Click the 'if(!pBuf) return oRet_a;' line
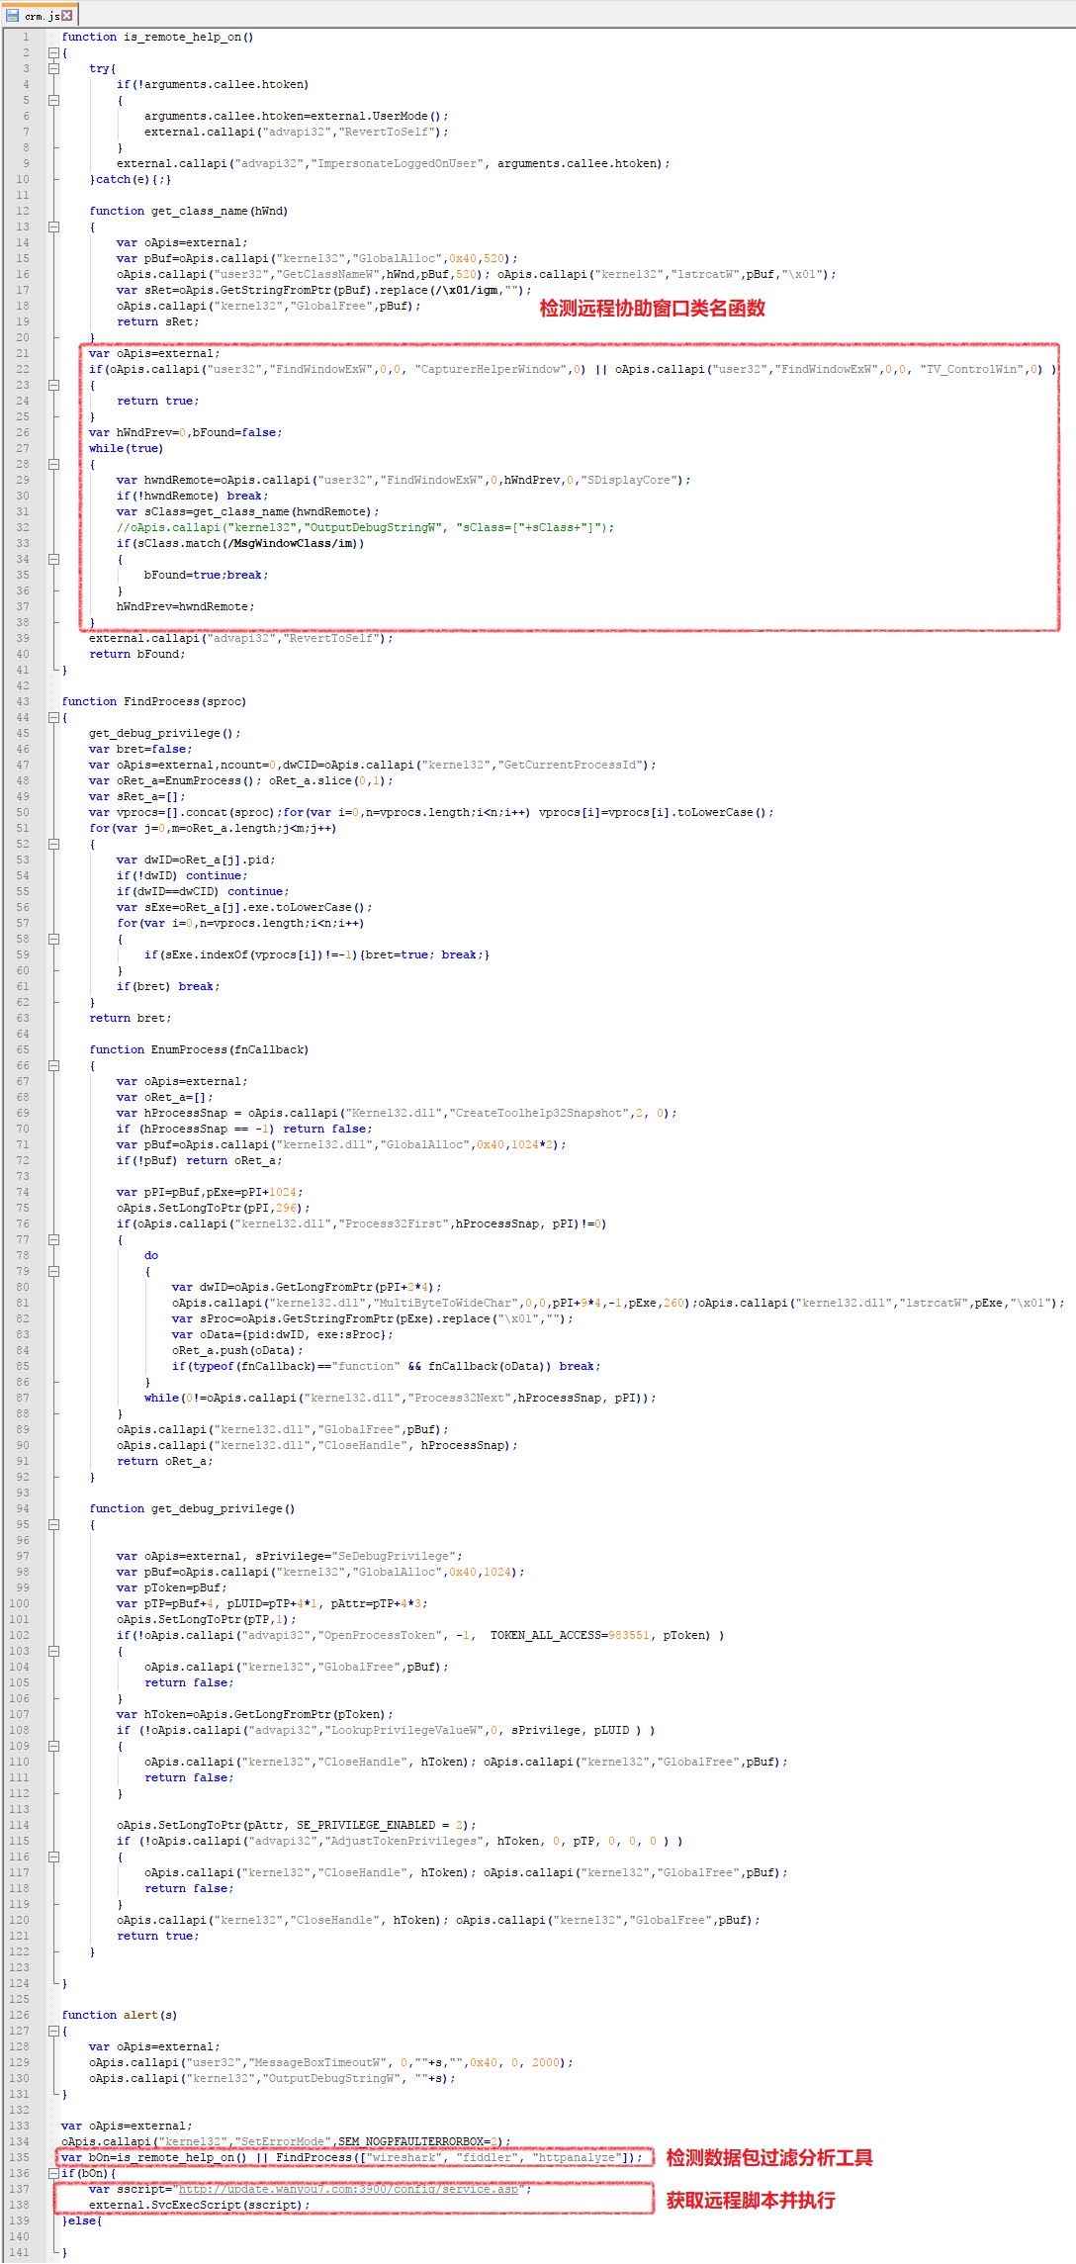This screenshot has width=1076, height=2264. [199, 1160]
